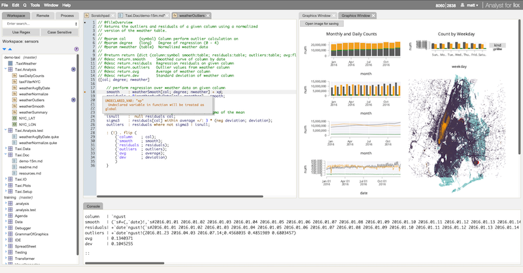Open the weatherSmooth function icon
The image size is (523, 273).
pos(14,106)
